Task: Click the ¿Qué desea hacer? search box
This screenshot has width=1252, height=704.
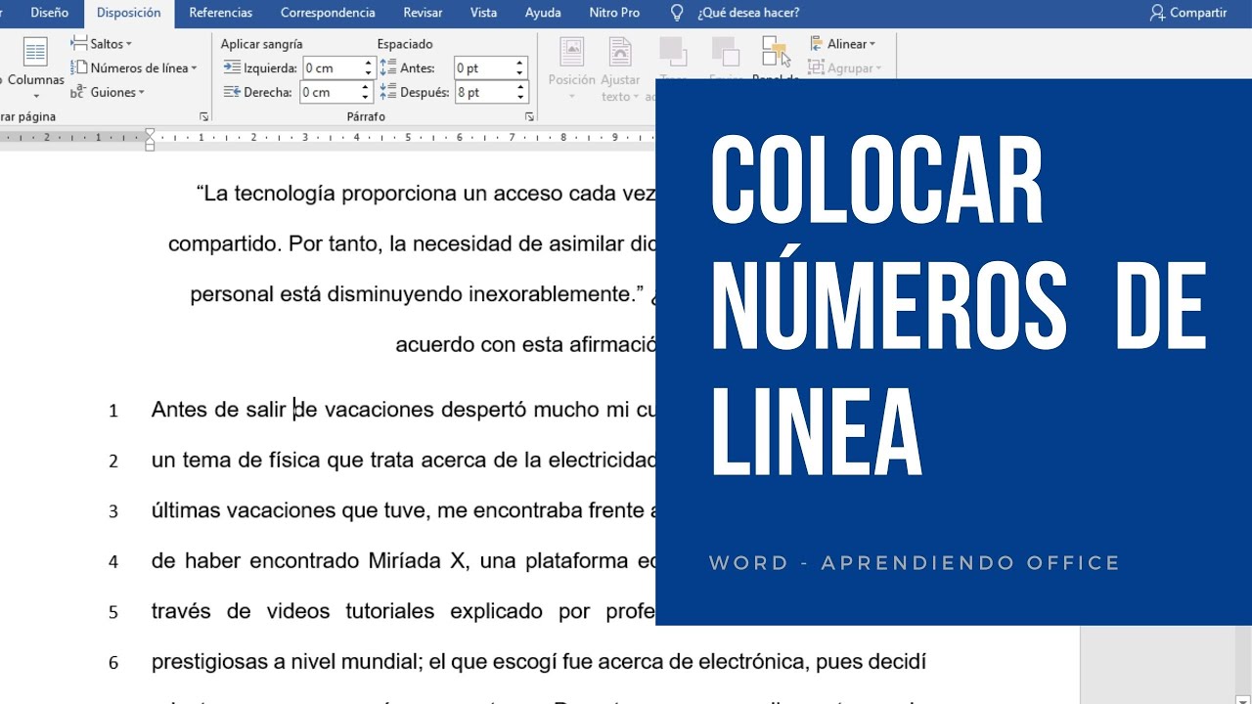Action: [x=748, y=13]
